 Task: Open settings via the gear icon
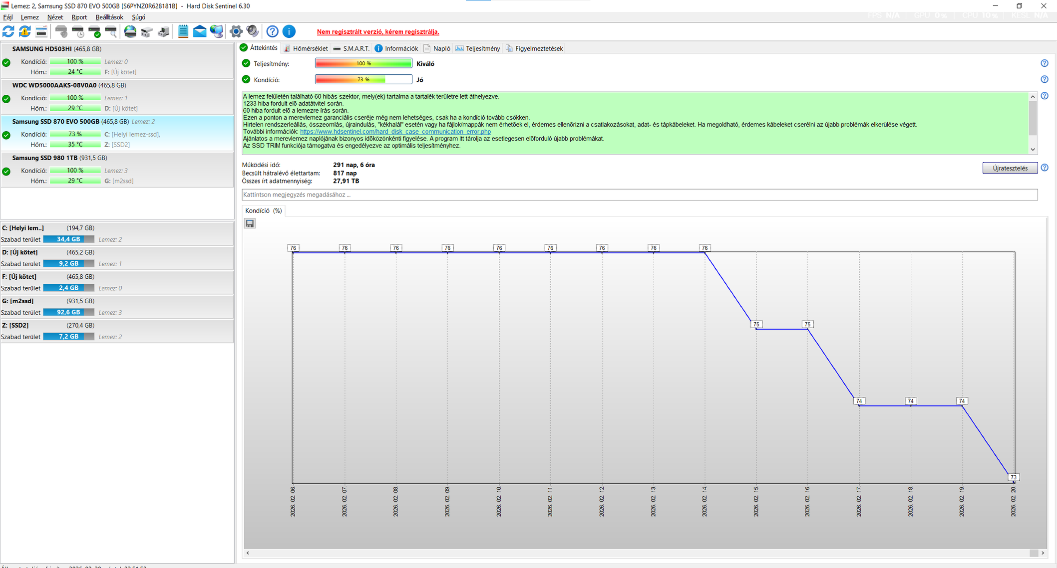click(236, 31)
